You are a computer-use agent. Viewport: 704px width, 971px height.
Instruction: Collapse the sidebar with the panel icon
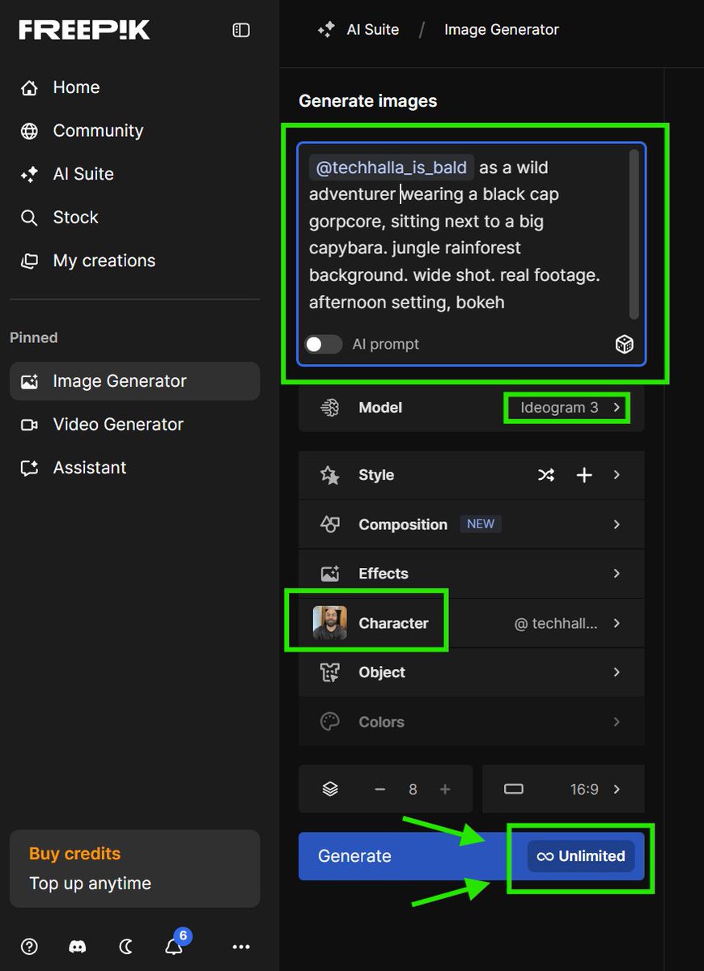(x=241, y=30)
